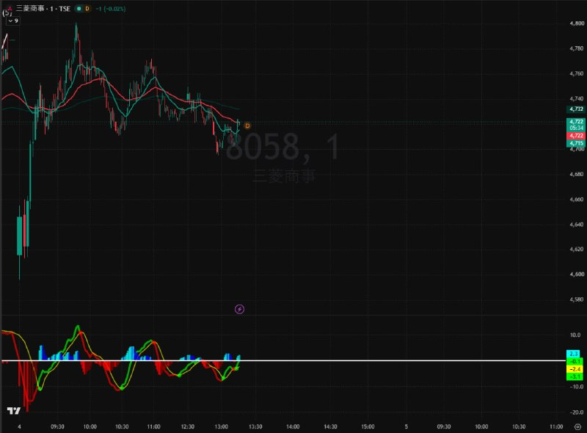Screen dimensions: 587x433
Task: Click the -20.0 indicator scale label
Action: (x=575, y=412)
